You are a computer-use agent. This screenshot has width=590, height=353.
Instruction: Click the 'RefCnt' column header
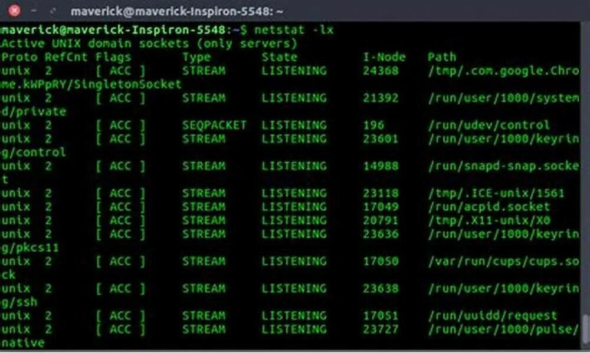66,57
